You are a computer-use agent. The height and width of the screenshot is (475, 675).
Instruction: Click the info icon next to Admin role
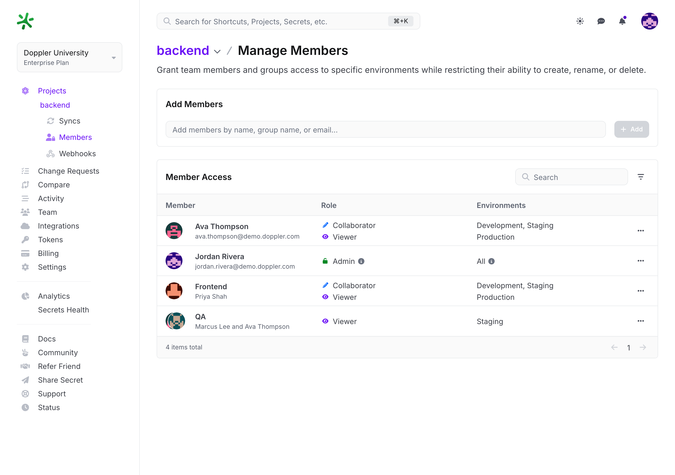click(361, 261)
